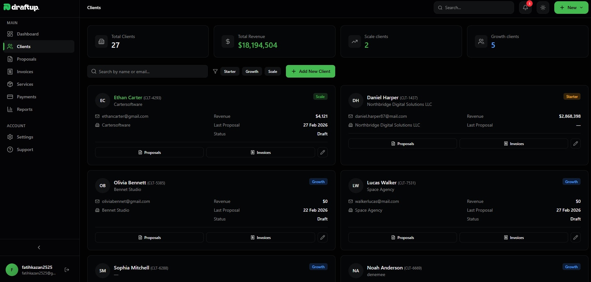Click the Total Revenue dollar icon
The image size is (591, 282).
(228, 41)
